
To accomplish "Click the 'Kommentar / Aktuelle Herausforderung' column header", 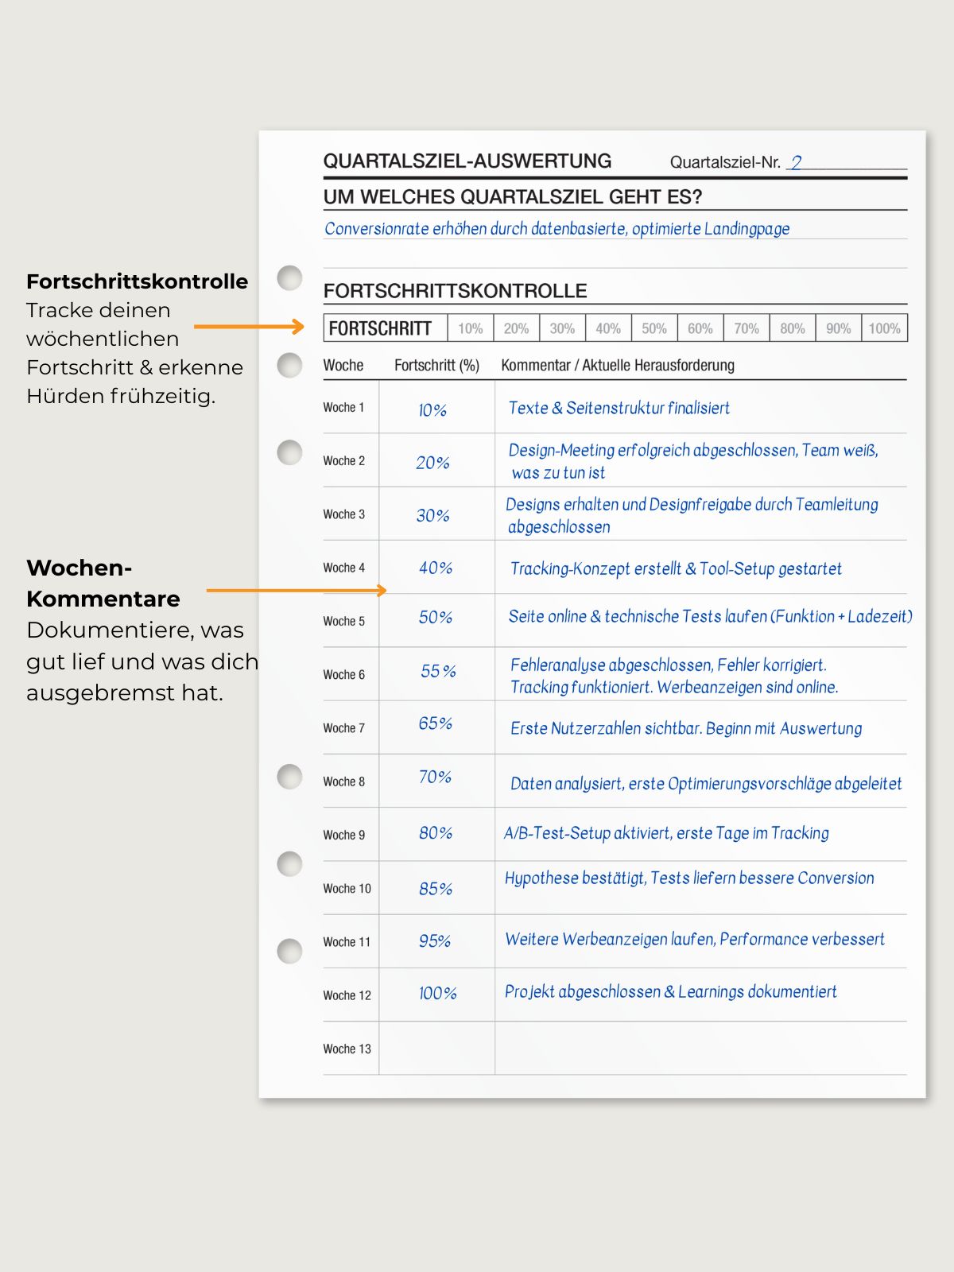I will (x=617, y=366).
